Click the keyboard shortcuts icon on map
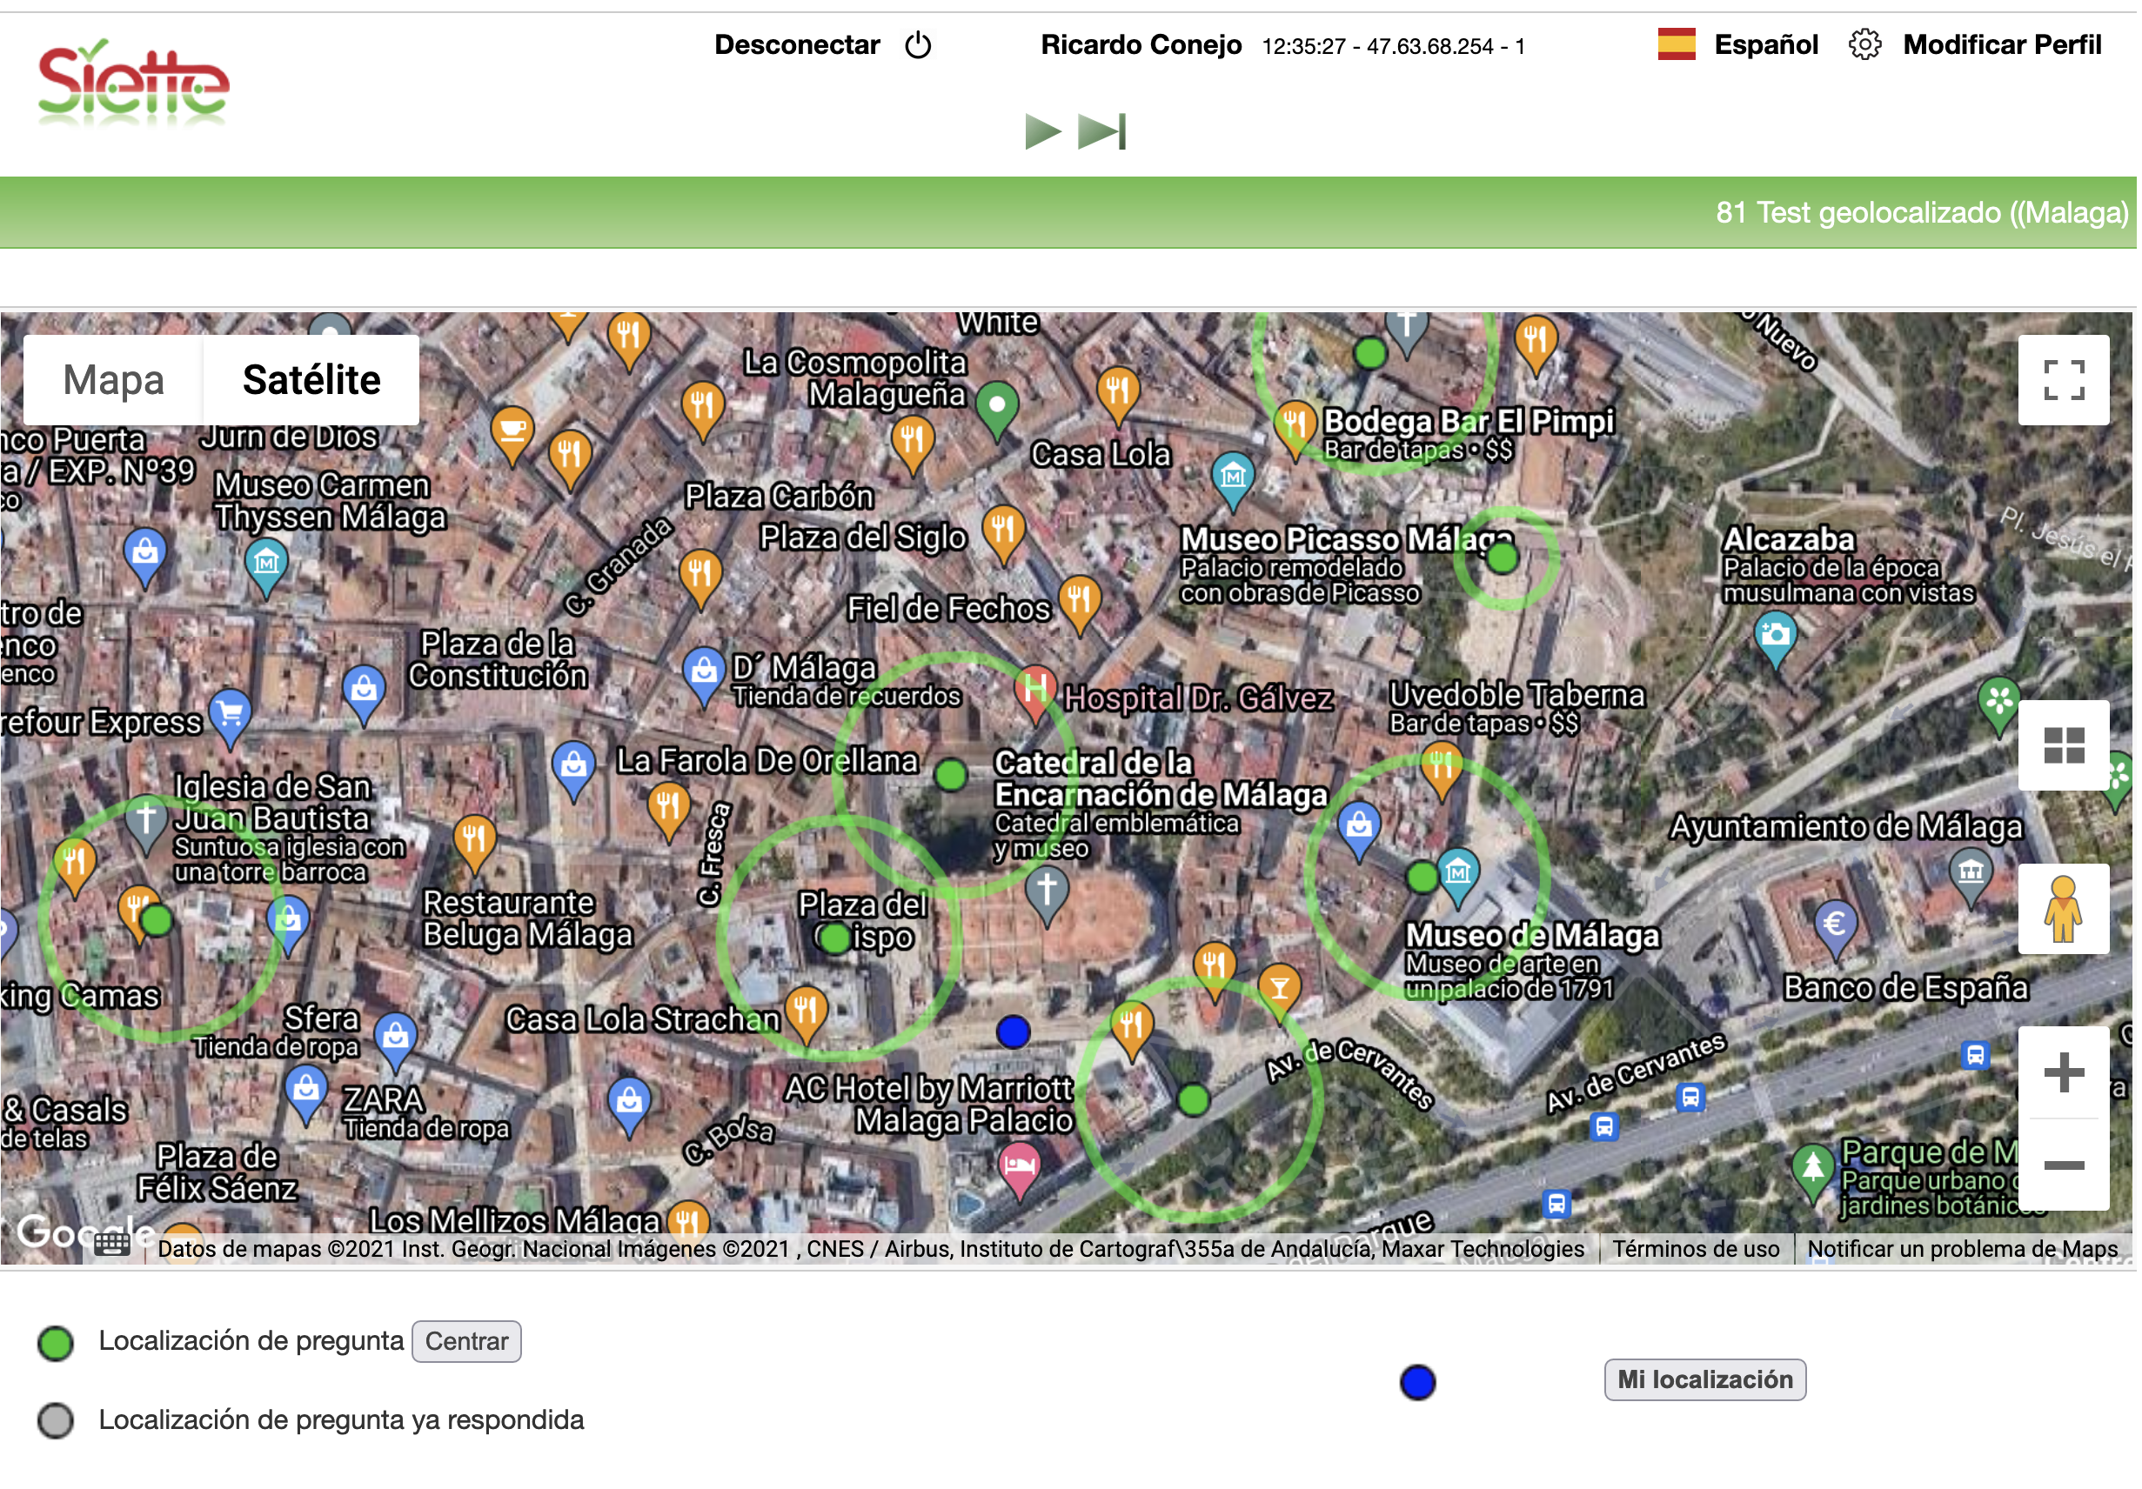 pyautogui.click(x=112, y=1246)
